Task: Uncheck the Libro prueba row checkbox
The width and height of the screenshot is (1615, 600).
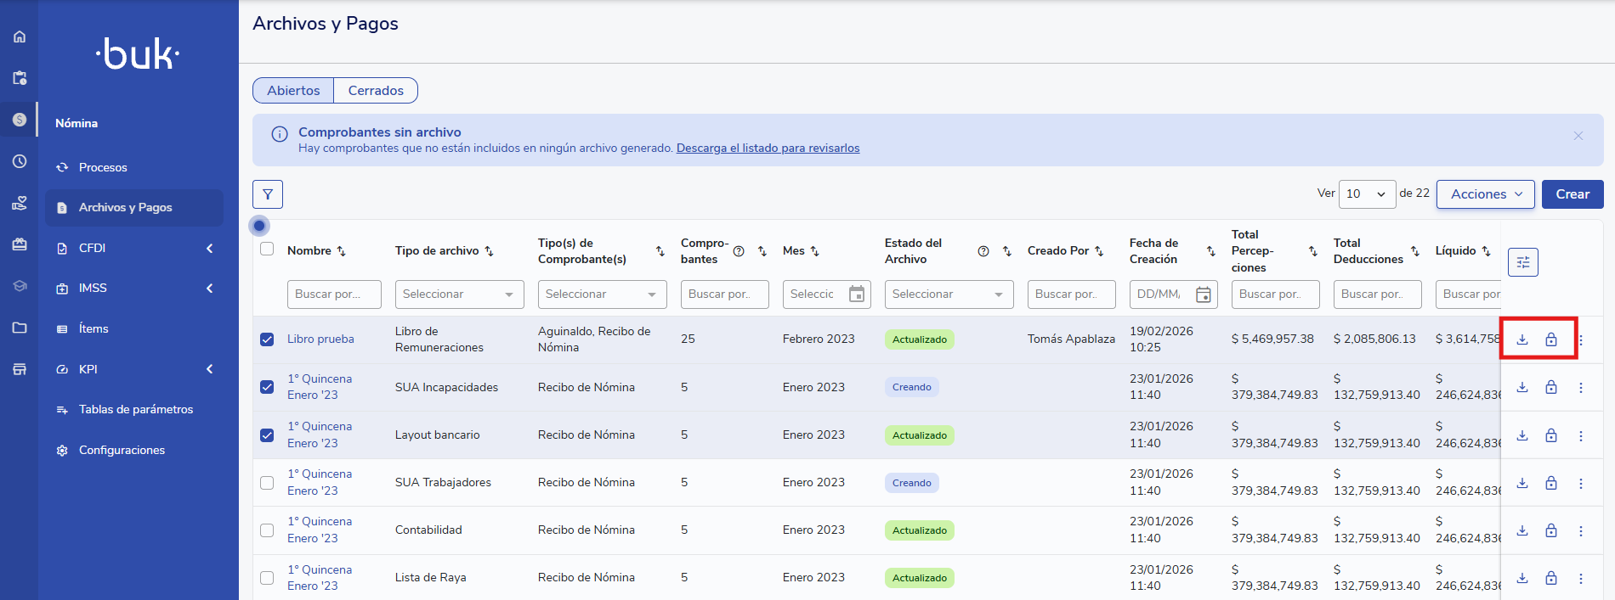Action: point(267,339)
